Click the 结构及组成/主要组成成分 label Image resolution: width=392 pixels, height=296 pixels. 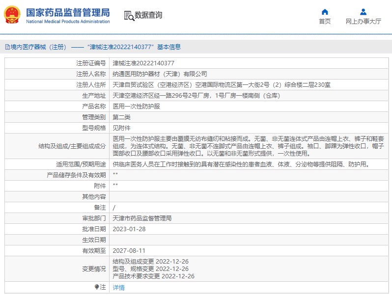pyautogui.click(x=72, y=146)
